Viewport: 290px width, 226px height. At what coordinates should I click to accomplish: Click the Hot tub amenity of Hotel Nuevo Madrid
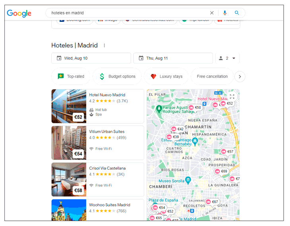(98, 110)
